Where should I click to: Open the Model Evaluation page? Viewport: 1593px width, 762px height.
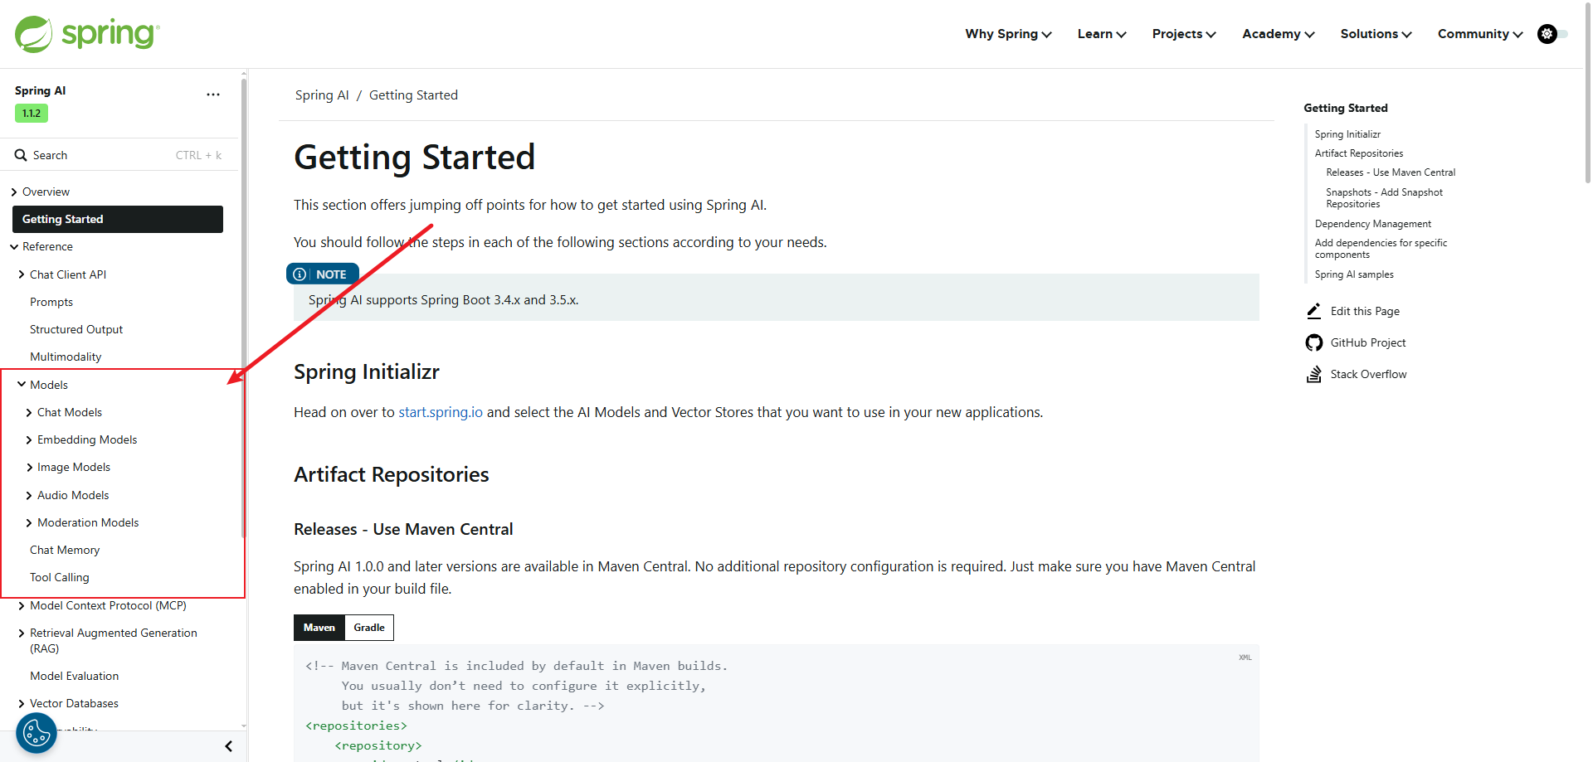[75, 676]
